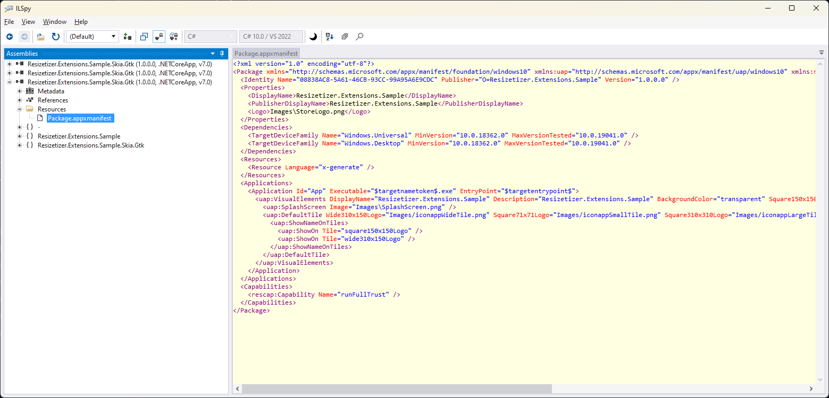Viewport: 829px width, 398px height.
Task: Click the add assembly list icon
Action: pos(127,36)
